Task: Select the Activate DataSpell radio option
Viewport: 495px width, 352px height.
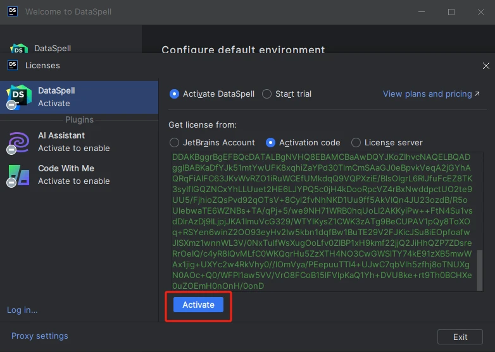Action: click(x=175, y=94)
